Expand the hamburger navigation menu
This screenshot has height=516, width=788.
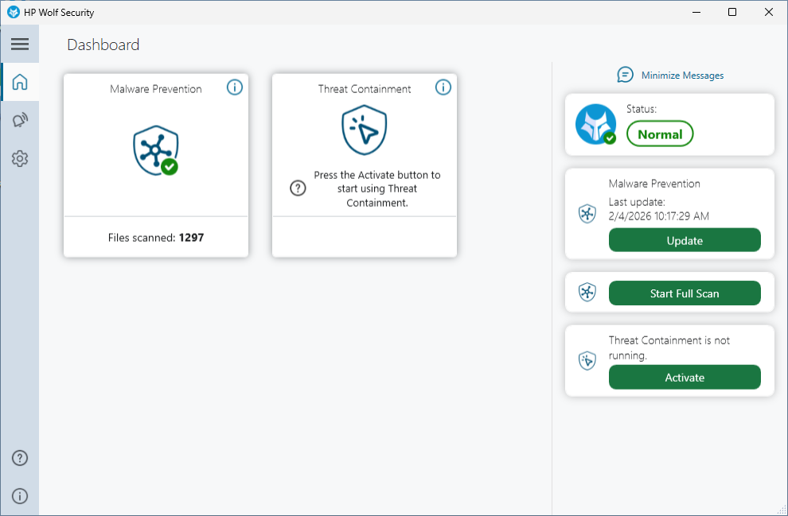tap(20, 45)
